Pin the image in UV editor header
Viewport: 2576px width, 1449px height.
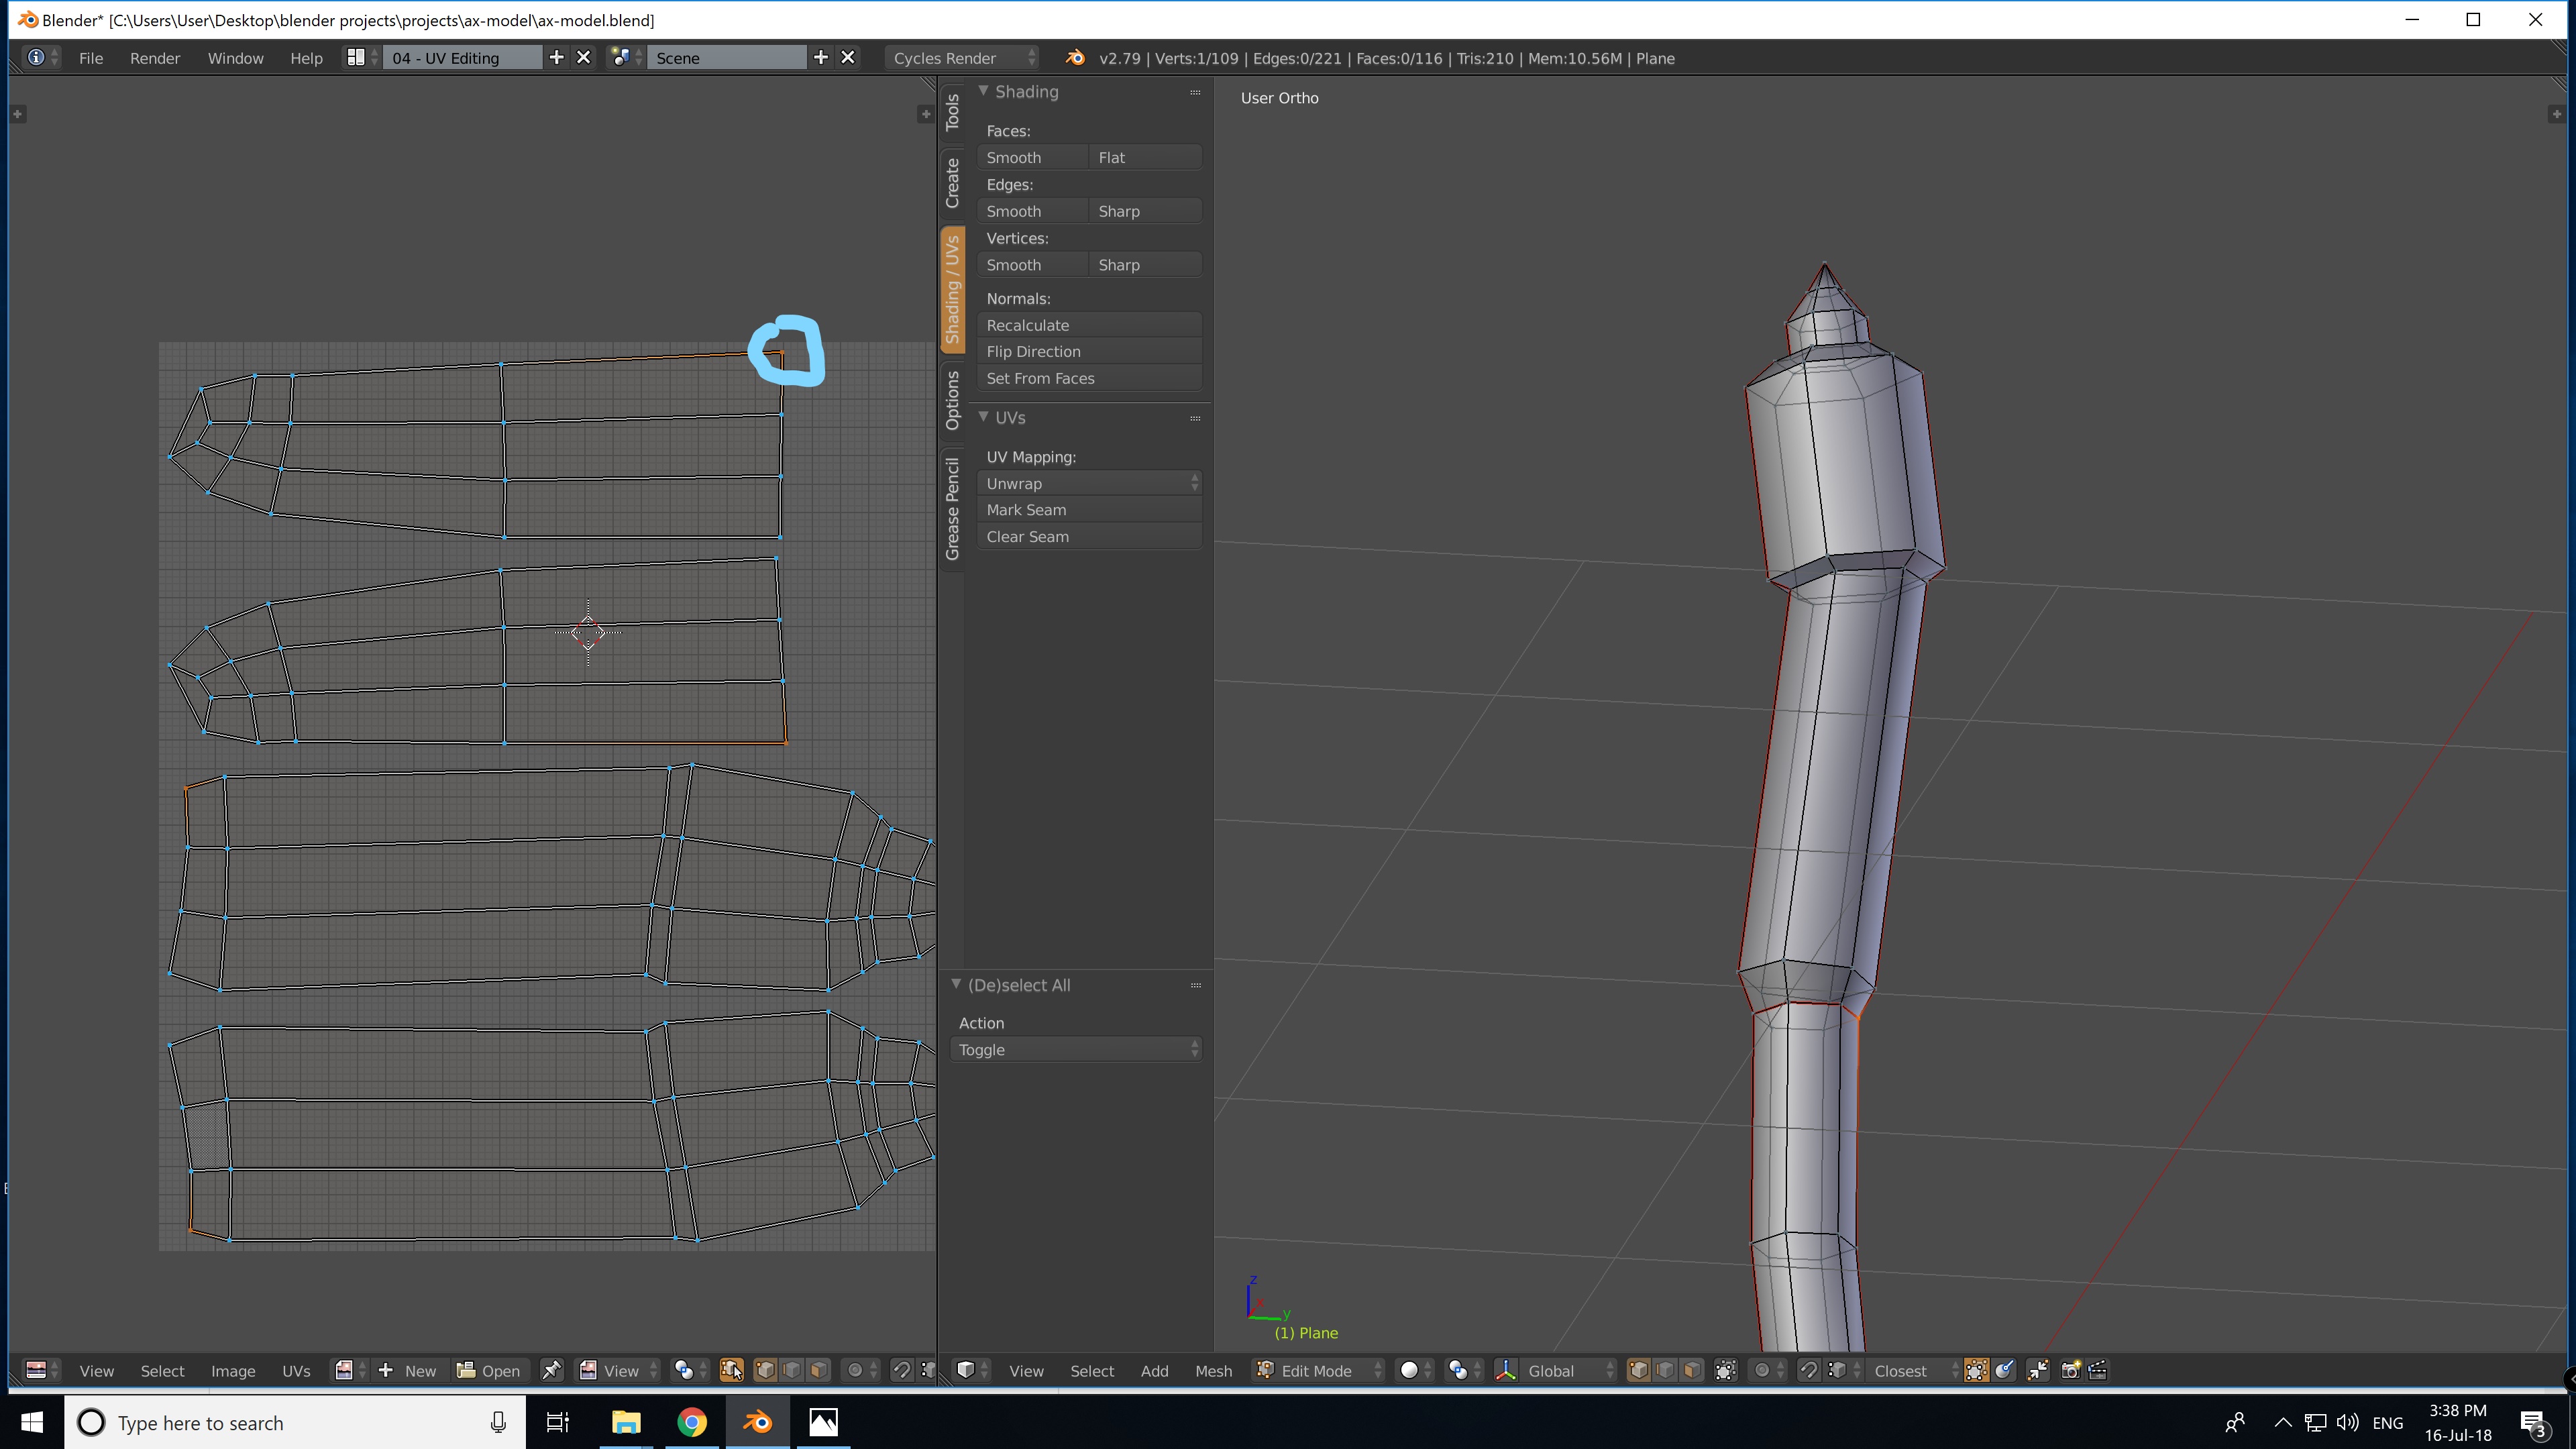tap(551, 1370)
